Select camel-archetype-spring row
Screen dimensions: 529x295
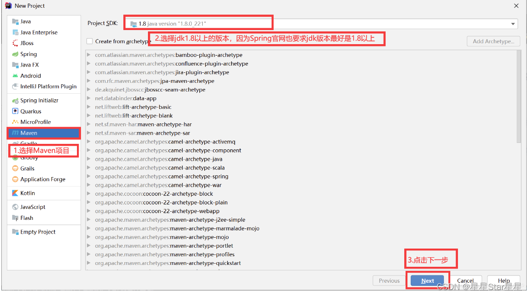click(300, 177)
